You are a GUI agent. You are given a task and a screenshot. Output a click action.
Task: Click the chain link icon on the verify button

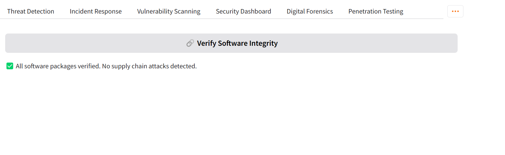pyautogui.click(x=190, y=43)
